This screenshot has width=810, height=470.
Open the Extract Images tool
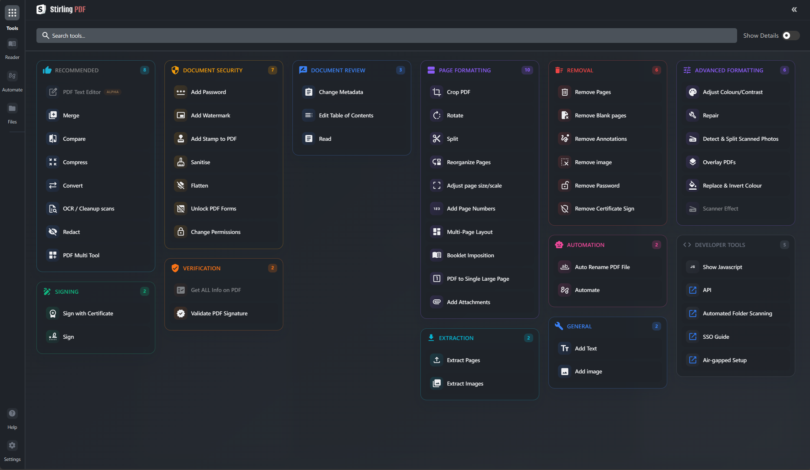tap(465, 383)
